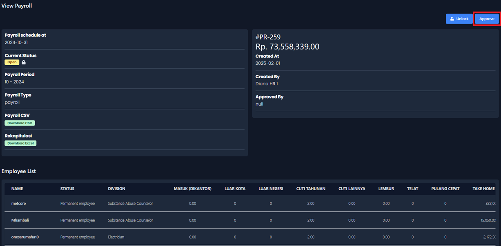The height and width of the screenshot is (246, 501).
Task: Click the PULANG CEPAT column header
Action: click(445, 189)
